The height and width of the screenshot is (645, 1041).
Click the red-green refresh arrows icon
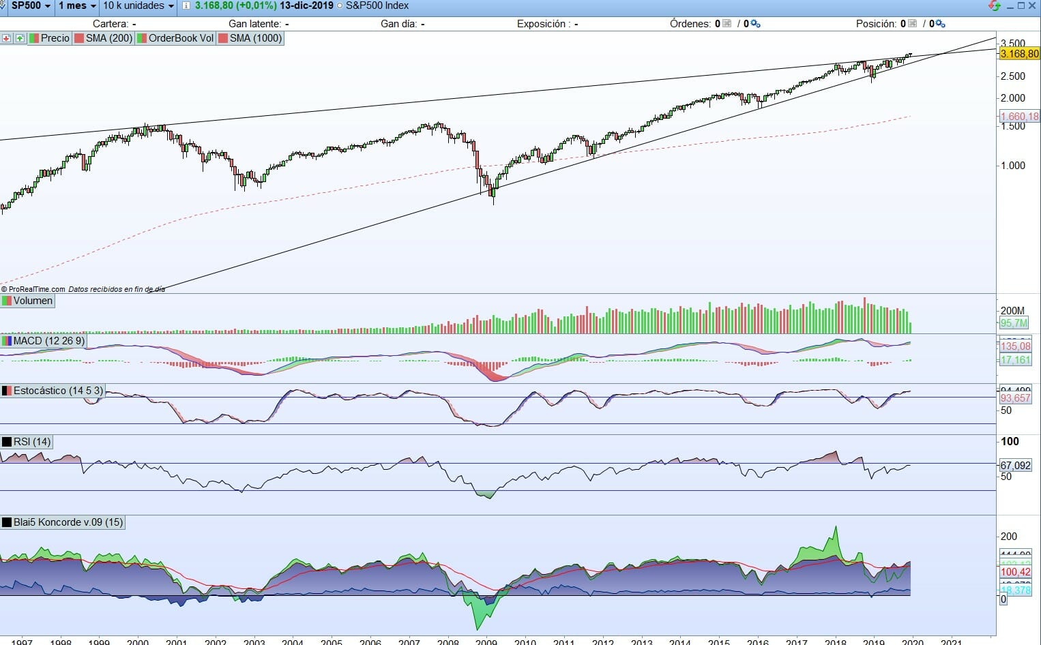pos(994,6)
